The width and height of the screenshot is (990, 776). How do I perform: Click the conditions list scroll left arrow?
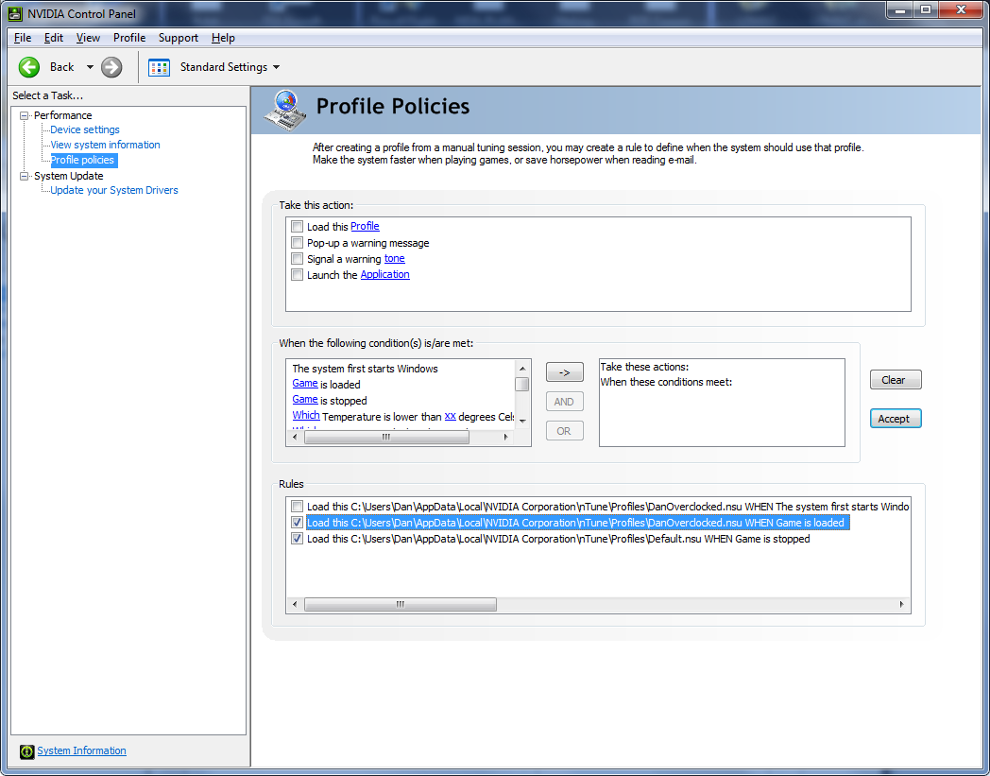coord(295,438)
